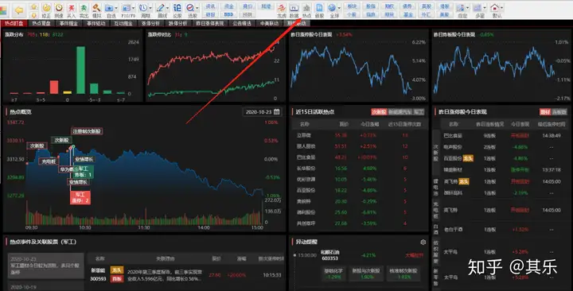Image resolution: width=573 pixels, height=291 pixels.
Task: Expand the dropdown arrow next to 周期
Action: [150, 8]
